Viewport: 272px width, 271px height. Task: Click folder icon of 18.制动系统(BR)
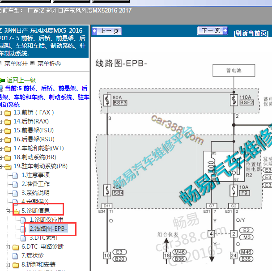[x=8, y=158]
